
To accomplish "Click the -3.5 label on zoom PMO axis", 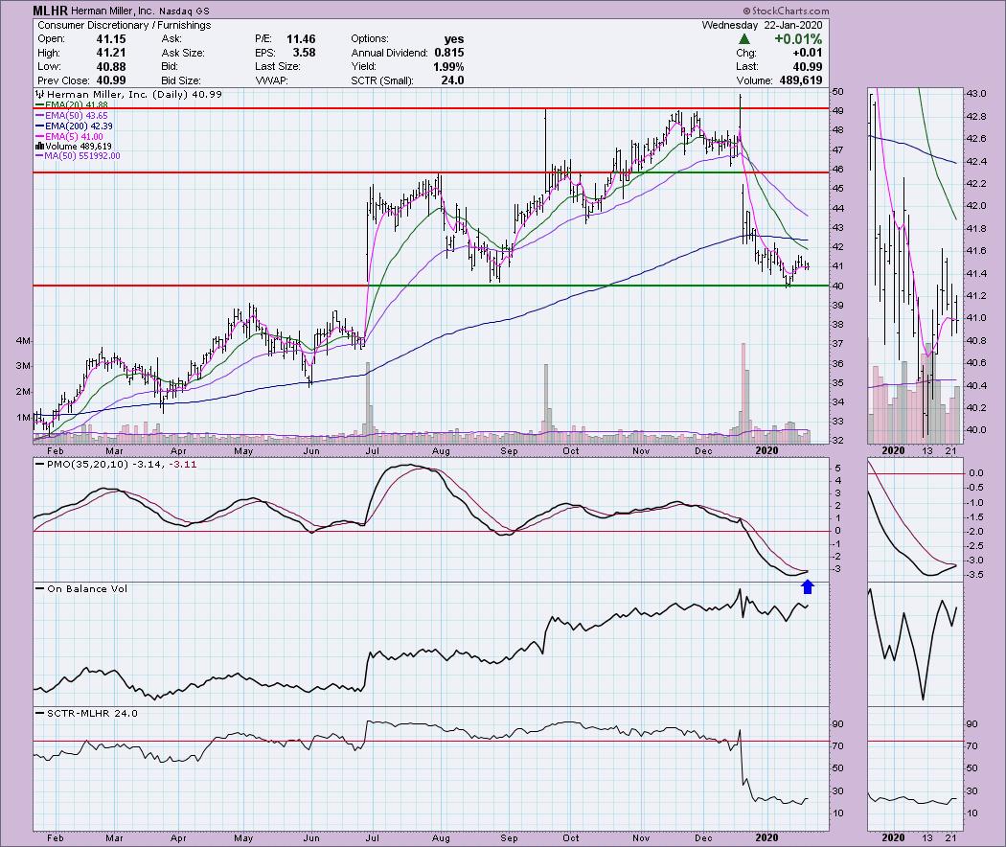I will pyautogui.click(x=975, y=574).
